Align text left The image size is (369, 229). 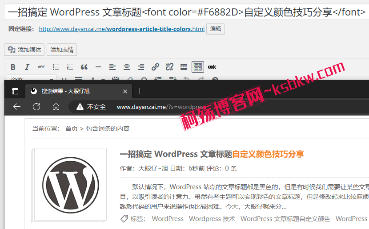112,67
